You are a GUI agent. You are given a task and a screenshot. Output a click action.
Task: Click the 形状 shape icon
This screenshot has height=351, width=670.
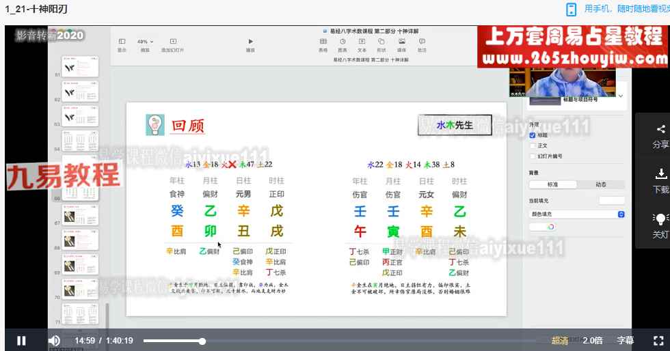coord(381,42)
